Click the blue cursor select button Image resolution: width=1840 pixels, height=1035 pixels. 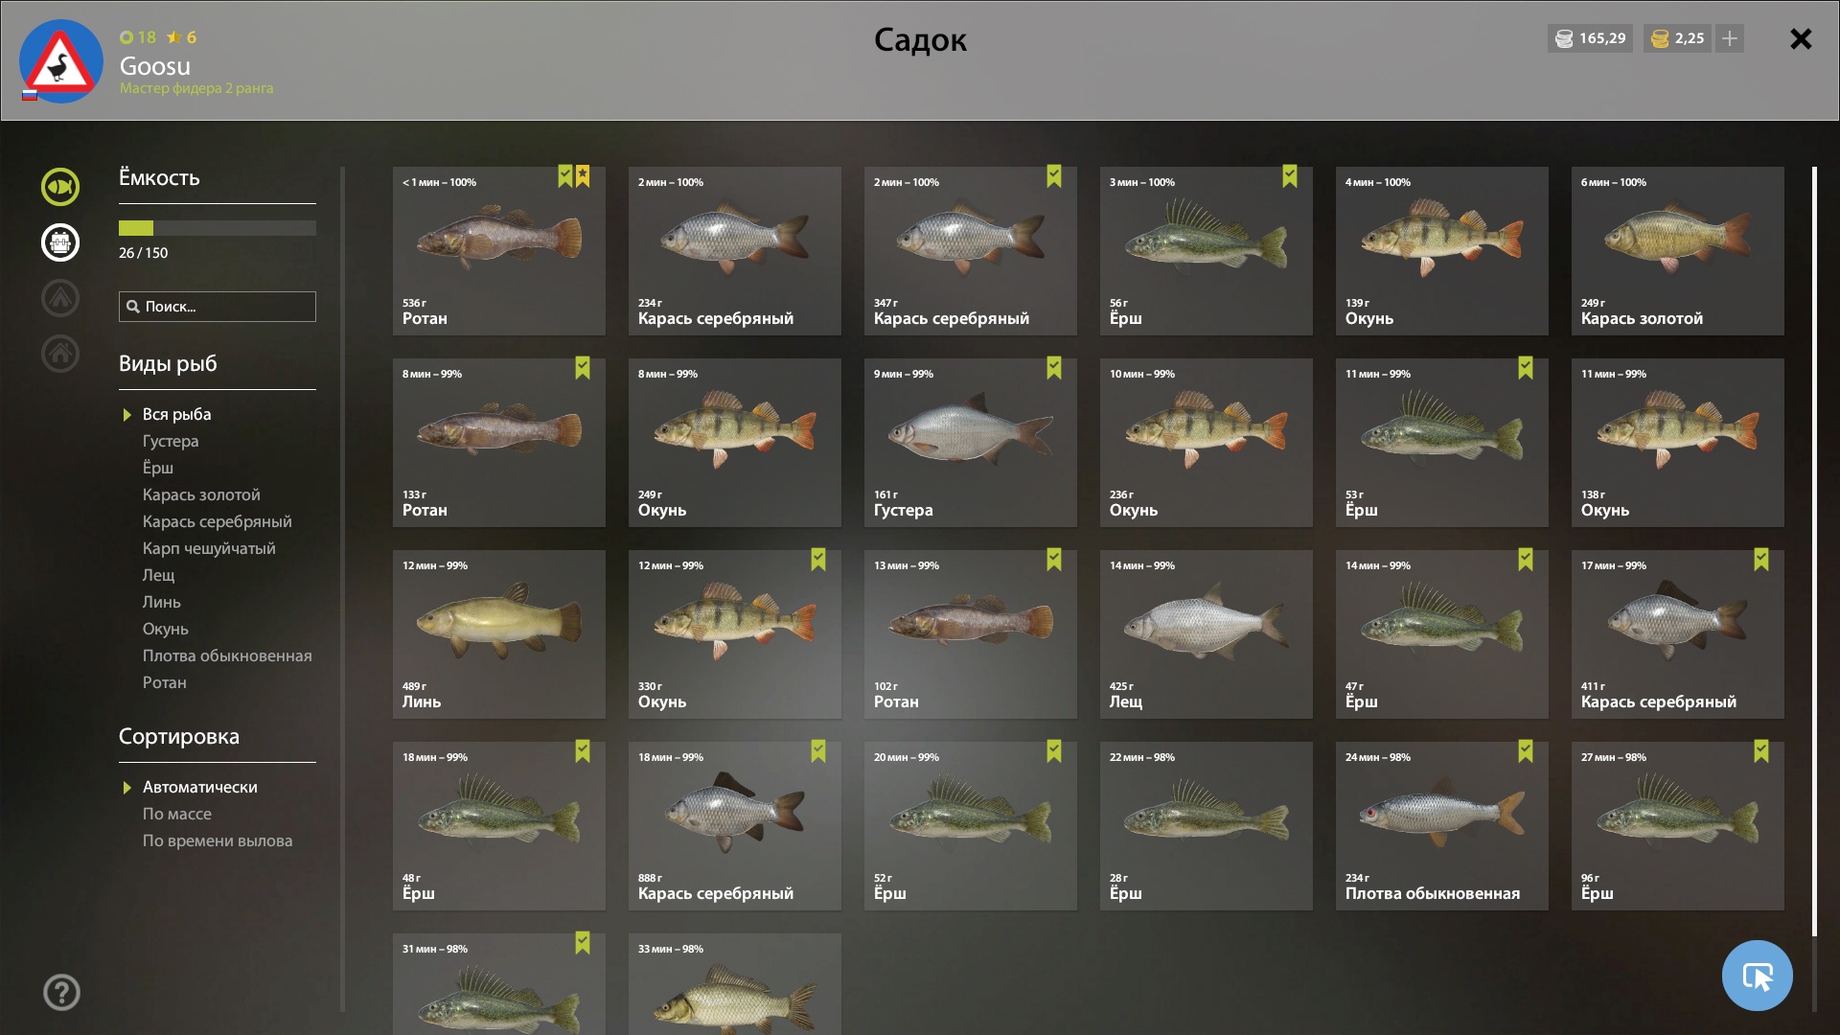tap(1757, 976)
